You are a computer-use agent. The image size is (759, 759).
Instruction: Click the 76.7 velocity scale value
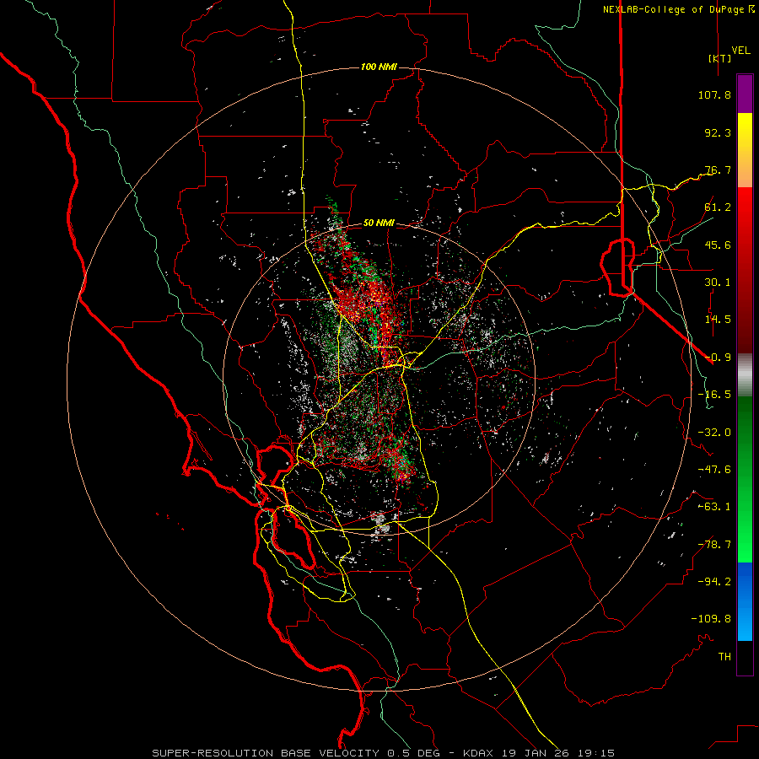[718, 170]
